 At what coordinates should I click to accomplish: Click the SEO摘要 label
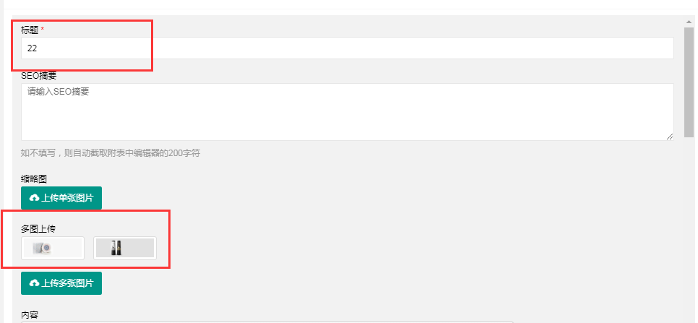point(39,76)
